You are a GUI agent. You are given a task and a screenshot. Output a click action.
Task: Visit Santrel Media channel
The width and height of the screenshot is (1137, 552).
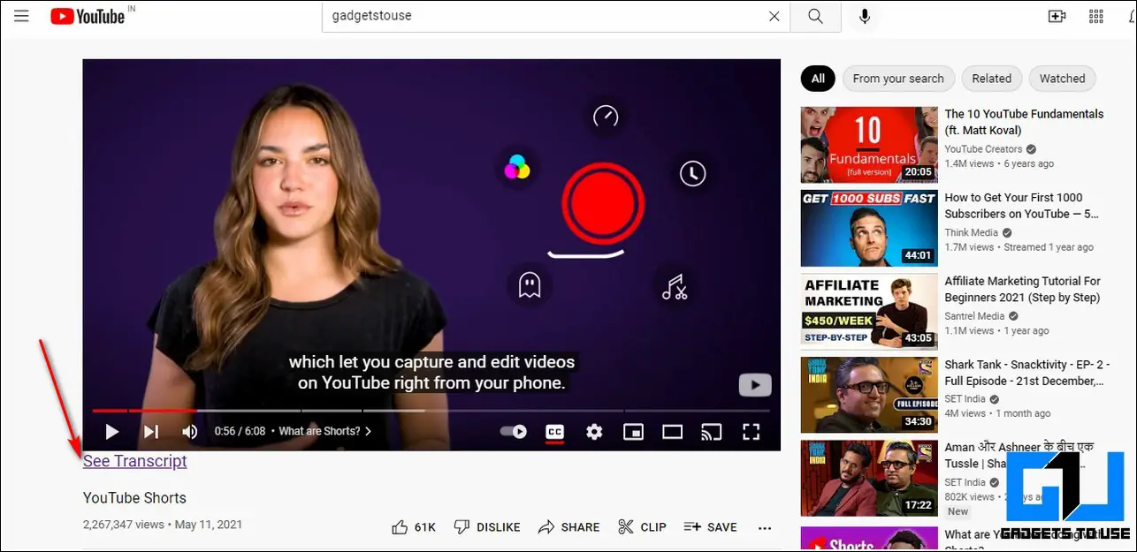point(974,316)
